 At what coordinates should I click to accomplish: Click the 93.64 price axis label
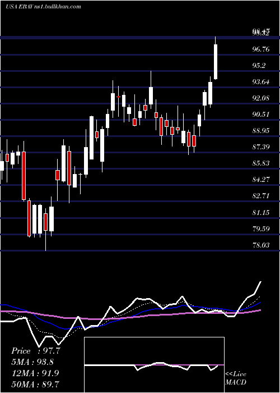pos(261,82)
